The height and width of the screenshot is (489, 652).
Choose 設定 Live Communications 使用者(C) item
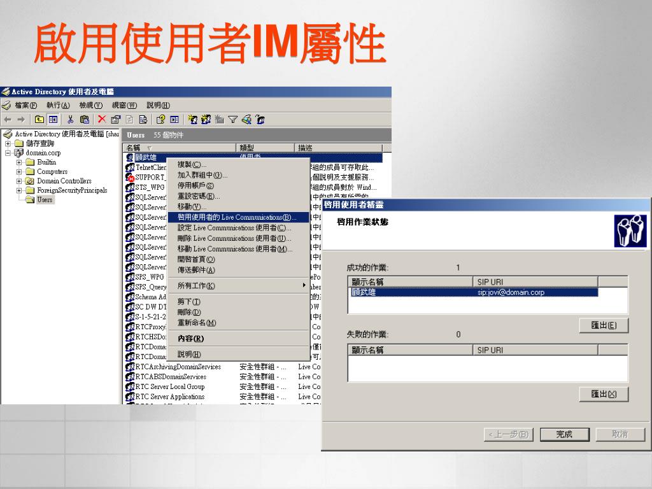click(238, 228)
